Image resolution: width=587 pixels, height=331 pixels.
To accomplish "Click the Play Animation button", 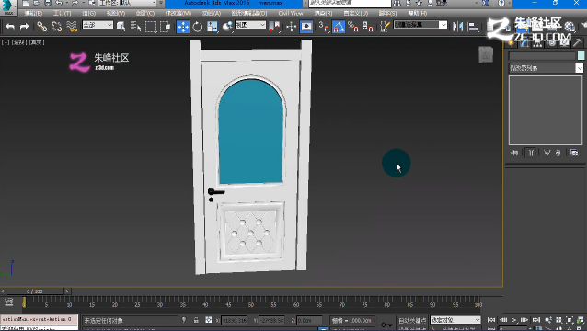I will click(514, 320).
